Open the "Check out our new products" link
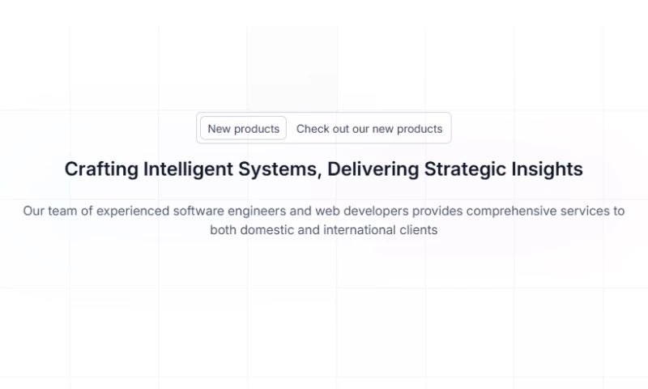 (369, 128)
